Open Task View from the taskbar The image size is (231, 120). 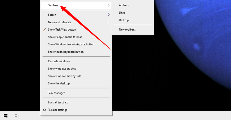pyautogui.click(x=17, y=116)
